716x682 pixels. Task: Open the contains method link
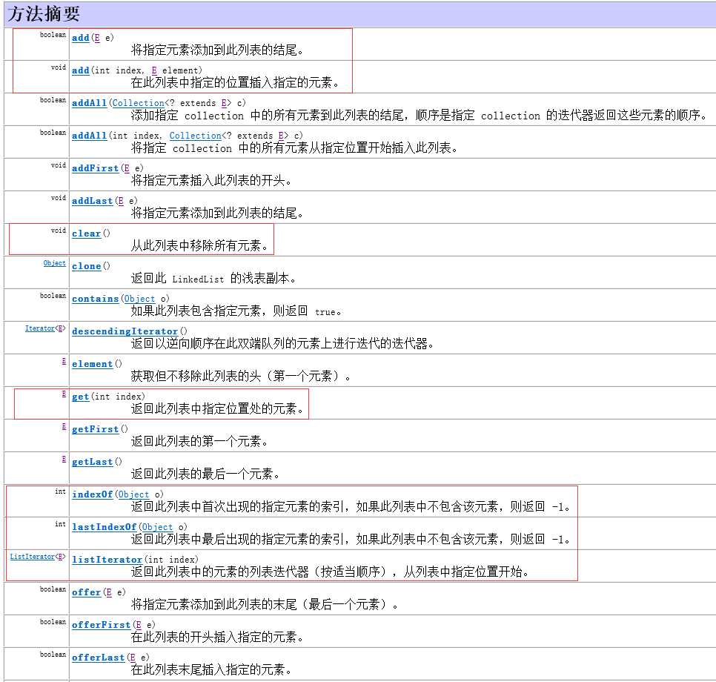pos(95,299)
